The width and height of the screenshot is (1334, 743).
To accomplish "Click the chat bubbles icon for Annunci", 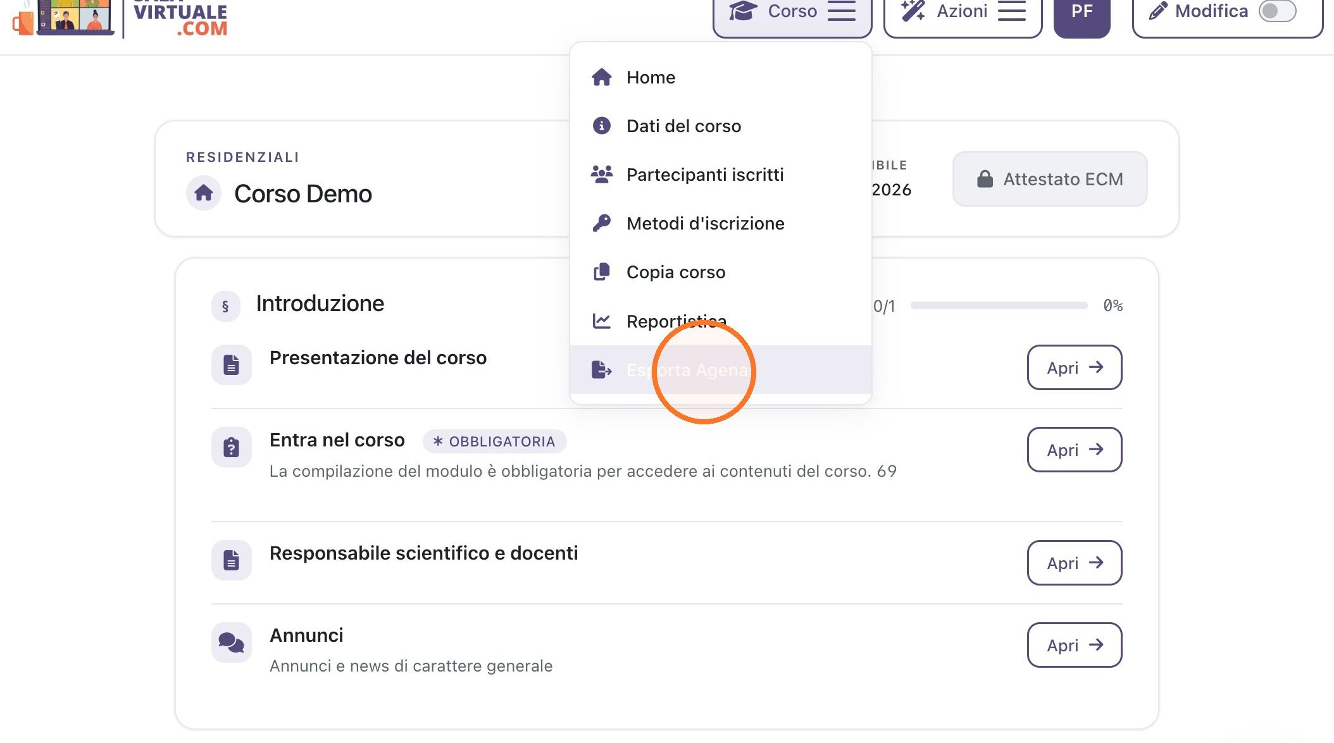I will (x=232, y=642).
